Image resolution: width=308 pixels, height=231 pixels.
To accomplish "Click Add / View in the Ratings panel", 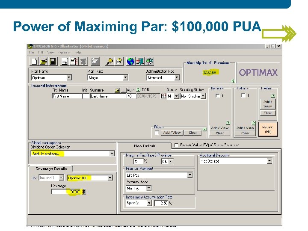I will click(246, 128).
